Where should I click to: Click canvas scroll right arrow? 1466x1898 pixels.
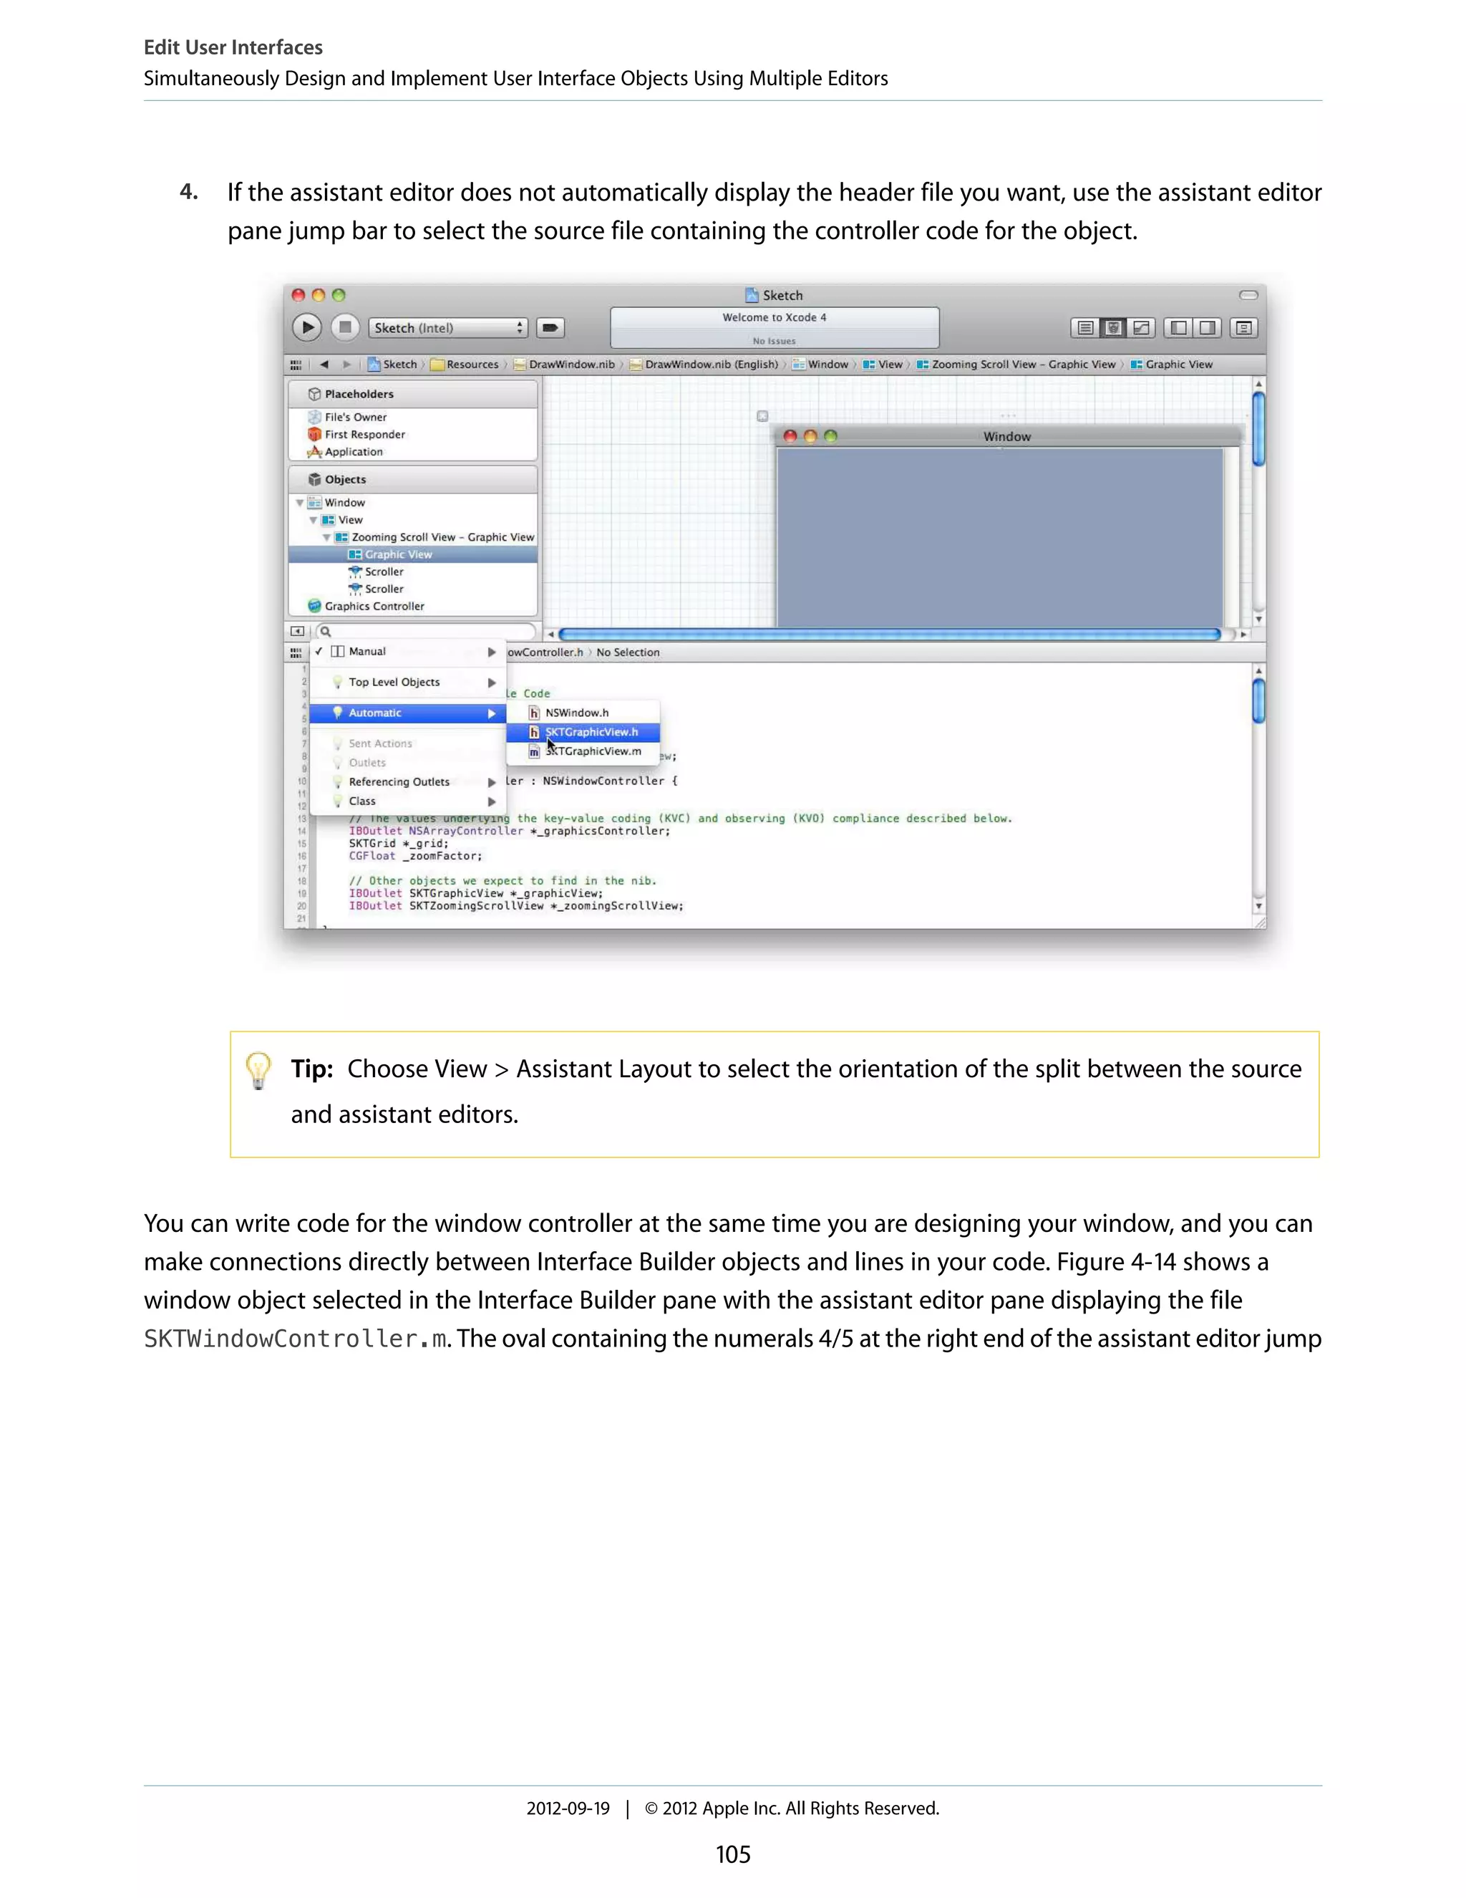click(1243, 635)
